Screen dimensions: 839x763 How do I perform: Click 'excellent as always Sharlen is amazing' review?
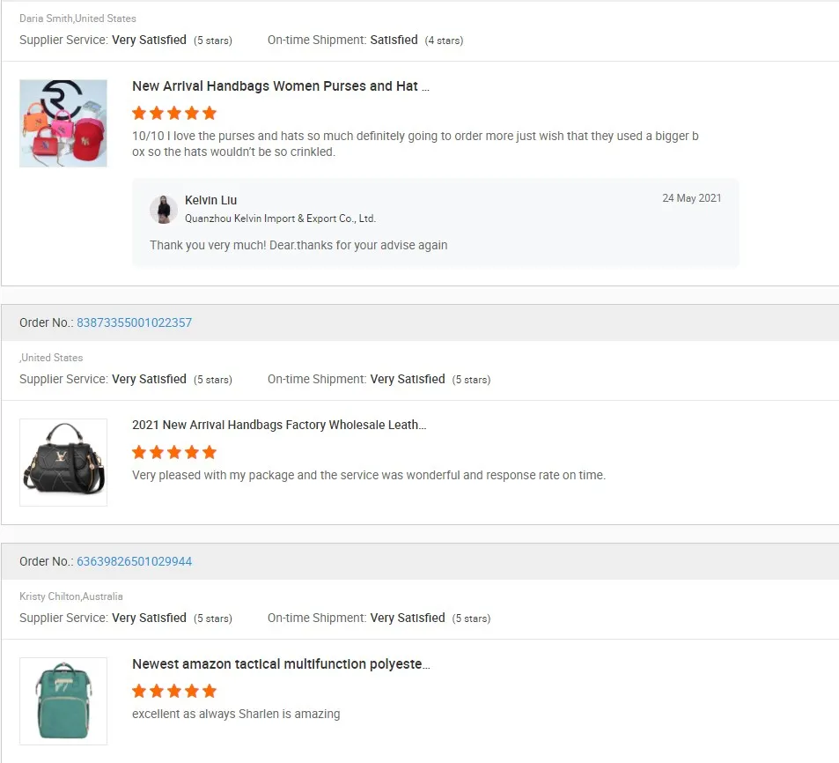point(236,714)
